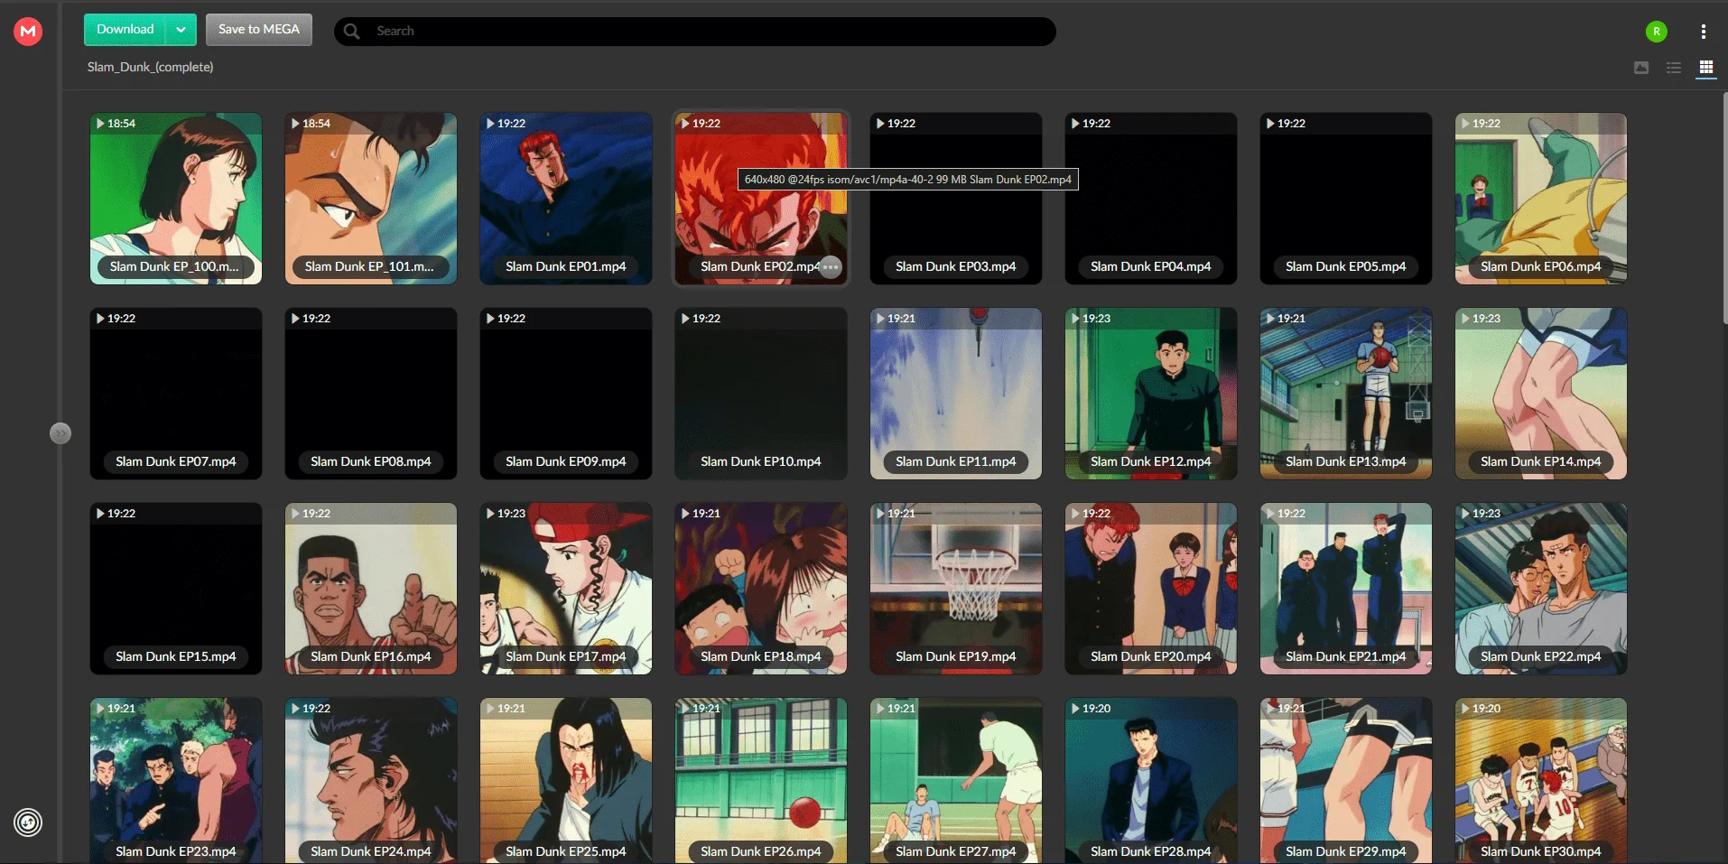The image size is (1728, 864).
Task: Click the MEGA logo icon
Action: 28,32
